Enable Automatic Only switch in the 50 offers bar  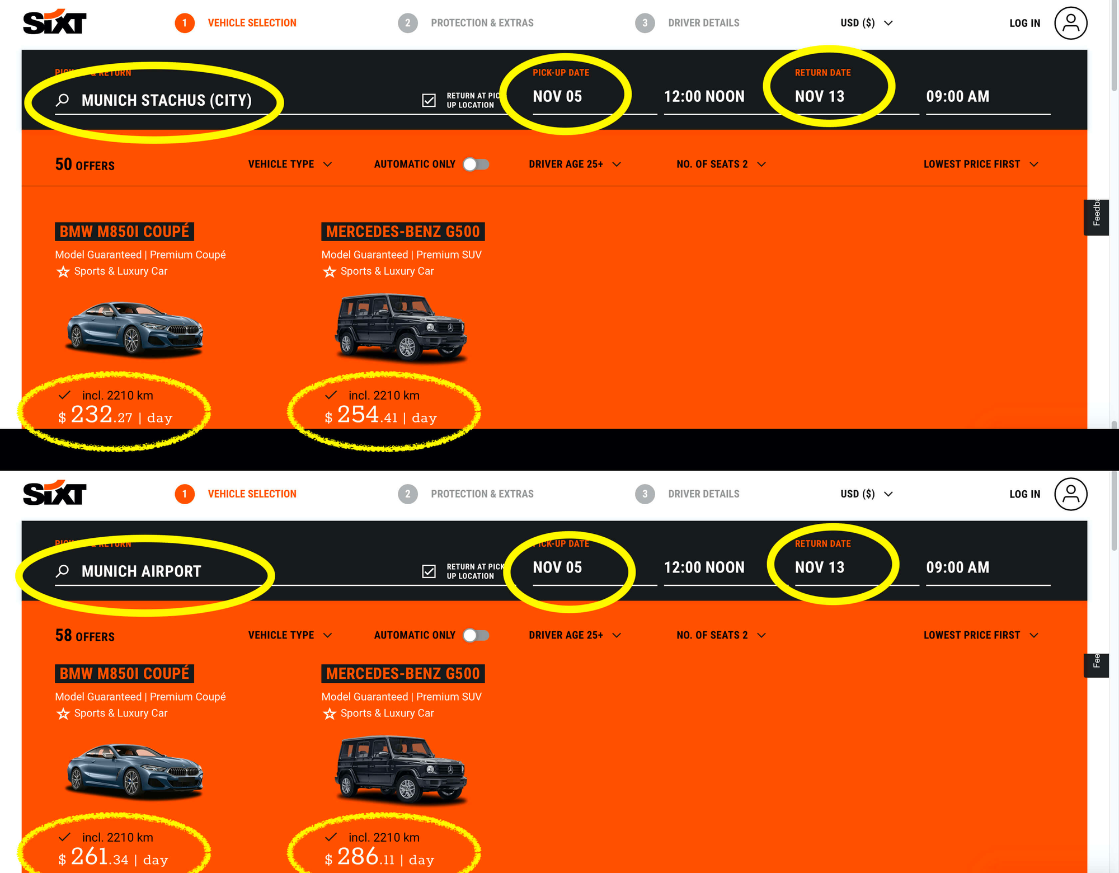coord(476,164)
